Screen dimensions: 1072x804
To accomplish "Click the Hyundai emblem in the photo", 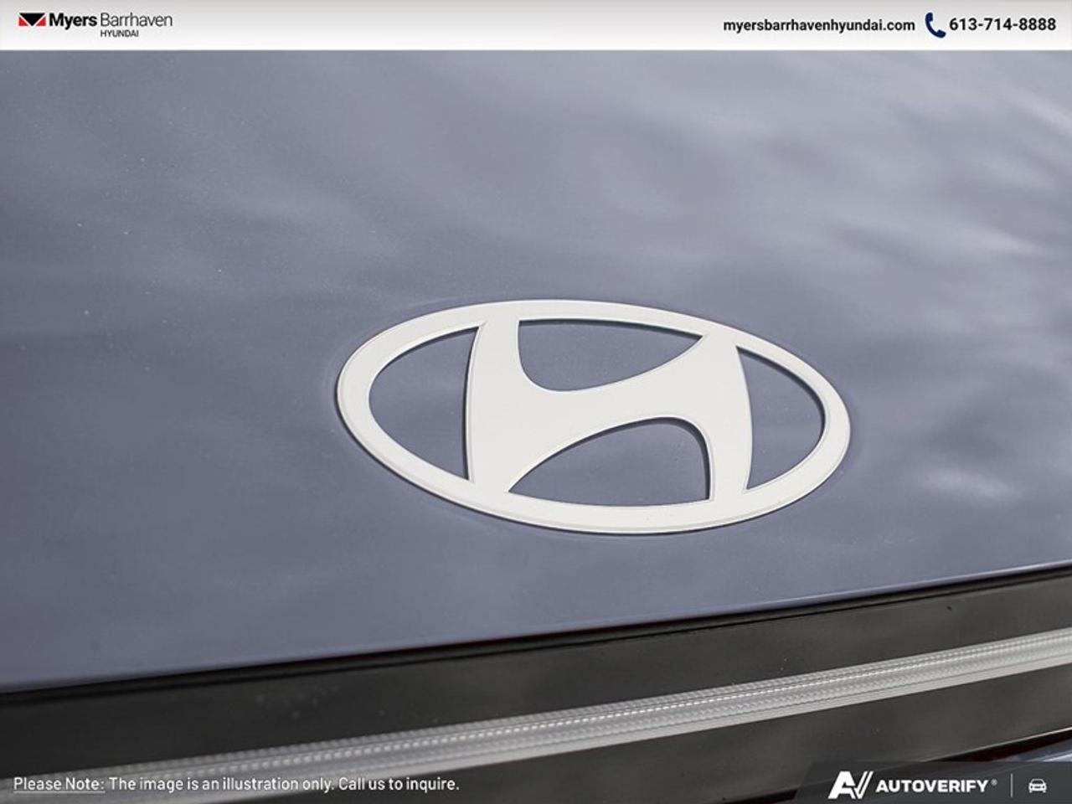I will tap(593, 416).
